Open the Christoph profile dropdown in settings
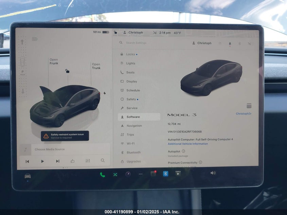Viewport: 287px width, 215px height. [202, 43]
